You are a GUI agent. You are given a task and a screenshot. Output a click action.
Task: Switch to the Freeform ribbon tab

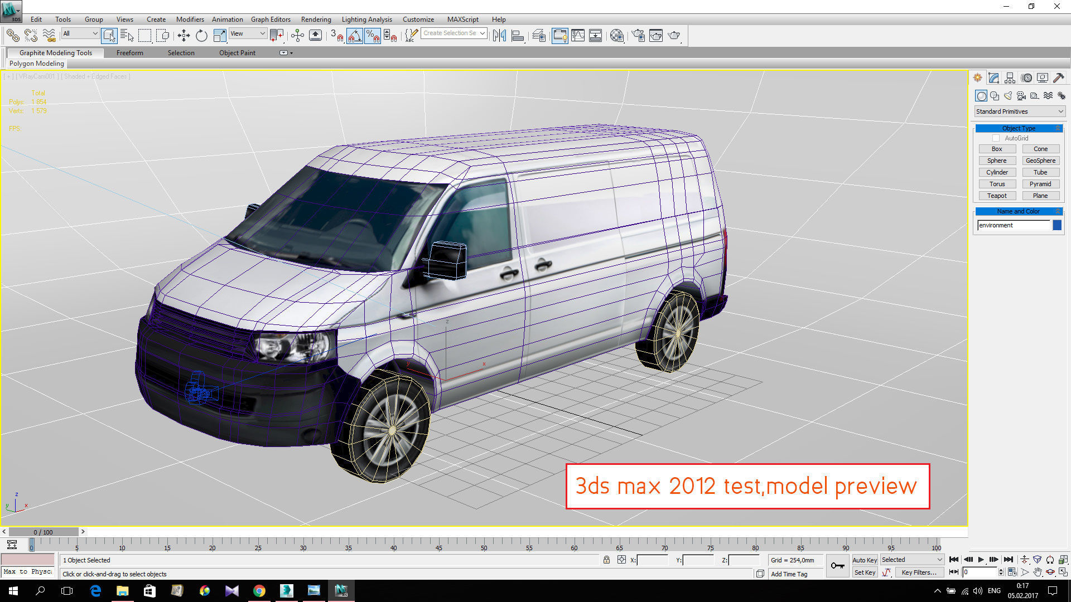(129, 53)
